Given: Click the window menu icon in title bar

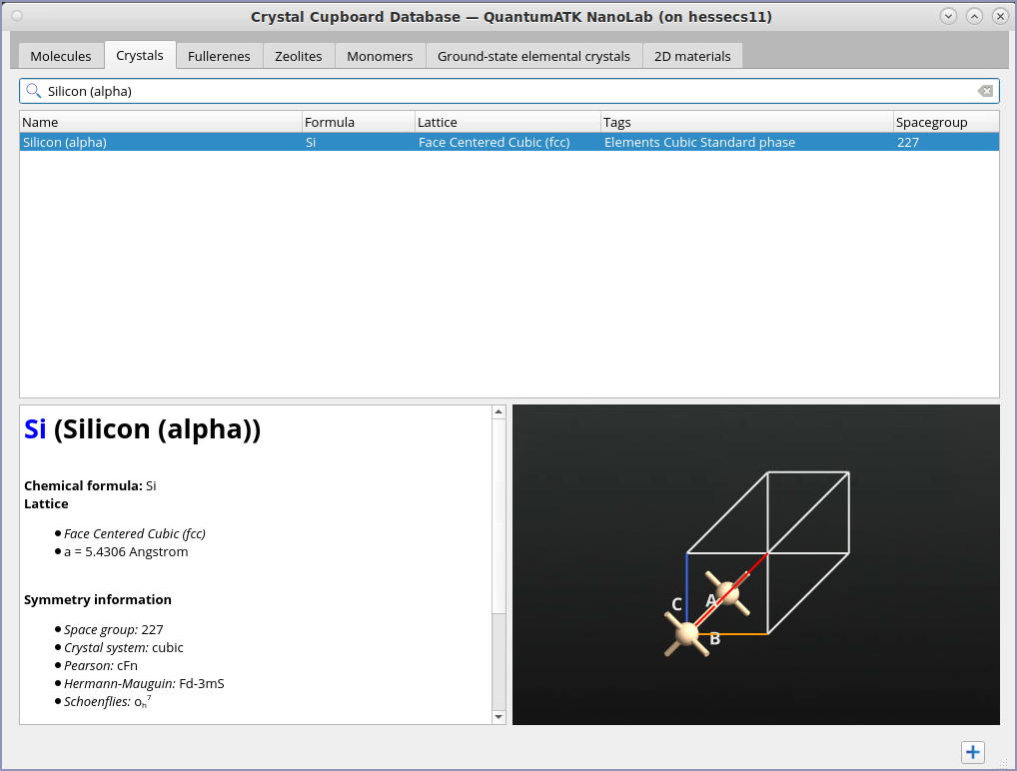Looking at the screenshot, I should tap(17, 16).
